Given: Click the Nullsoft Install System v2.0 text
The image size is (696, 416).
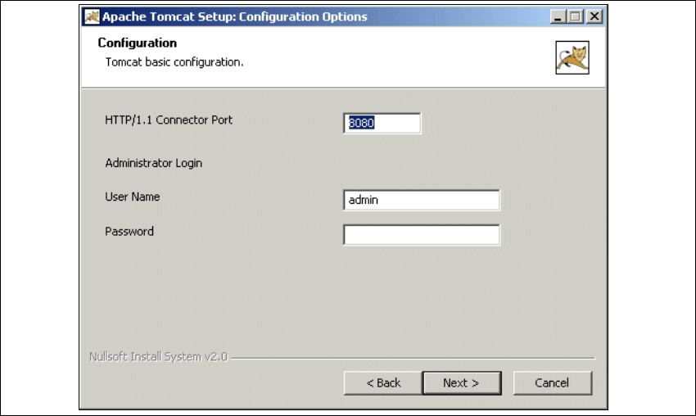Looking at the screenshot, I should (x=157, y=357).
